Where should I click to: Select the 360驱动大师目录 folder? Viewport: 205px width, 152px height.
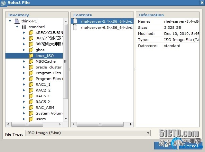[49, 44]
